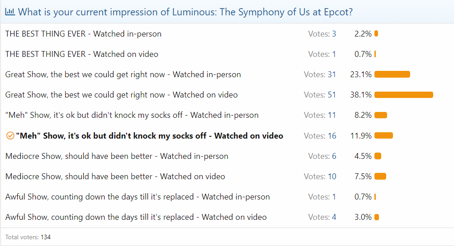This screenshot has height=246, width=454.
Task: Click the poll bar-chart icon beside the title
Action: (10, 12)
